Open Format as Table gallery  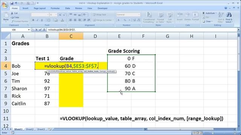(160, 18)
